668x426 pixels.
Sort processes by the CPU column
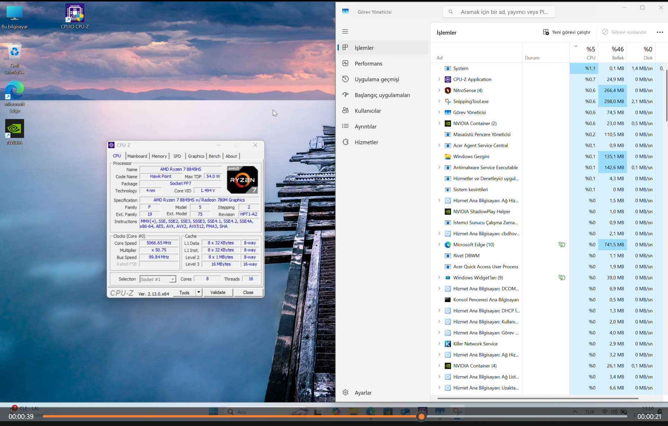tap(584, 53)
